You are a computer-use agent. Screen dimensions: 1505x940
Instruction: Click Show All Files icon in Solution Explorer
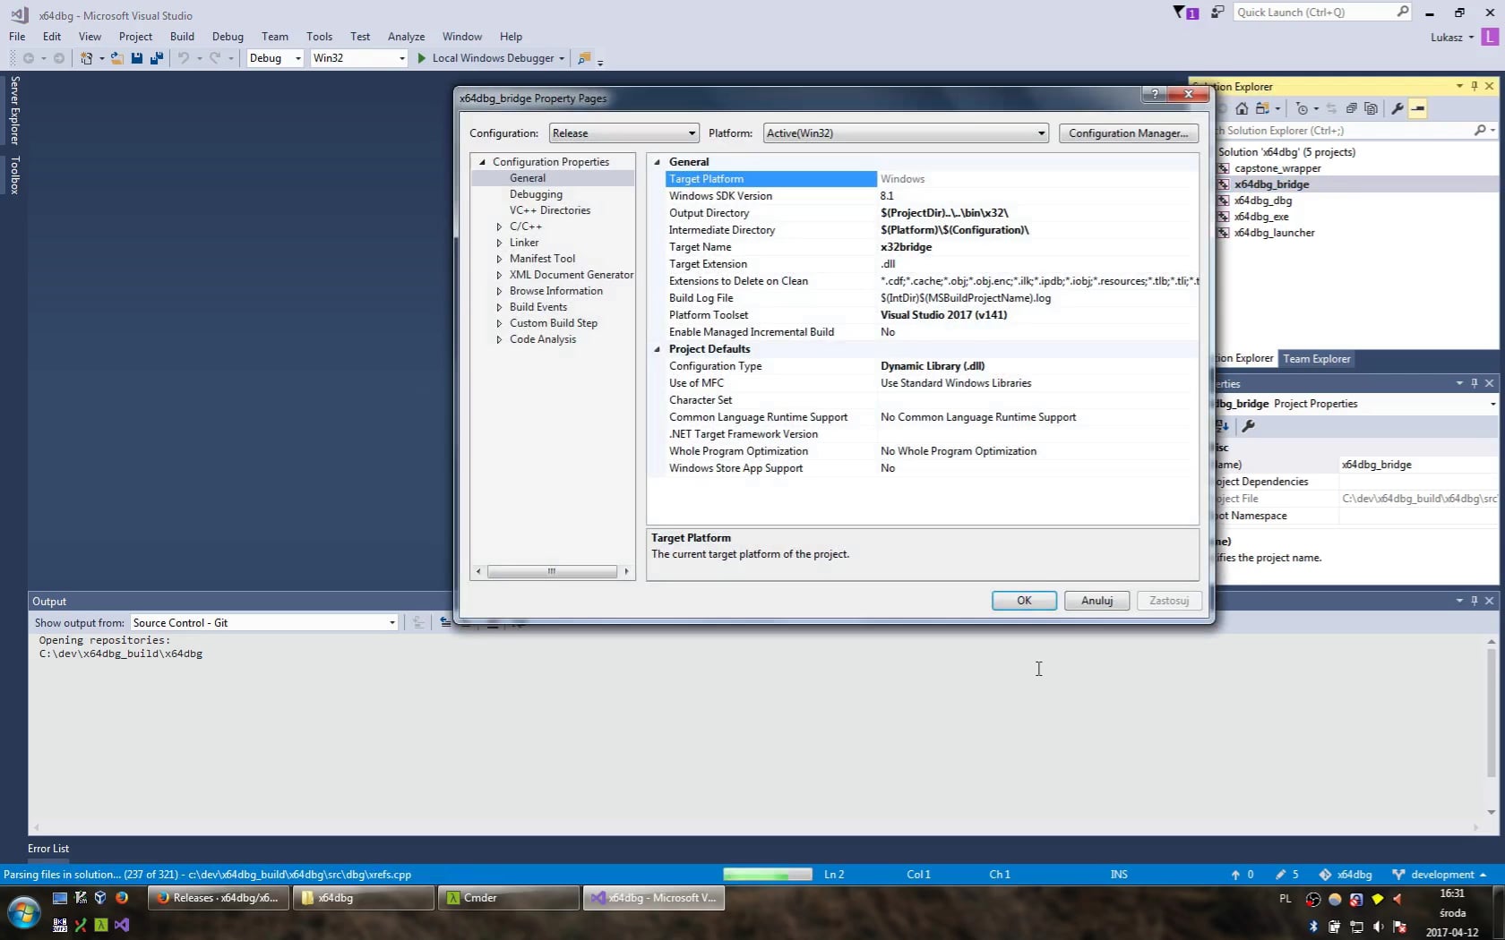point(1371,108)
